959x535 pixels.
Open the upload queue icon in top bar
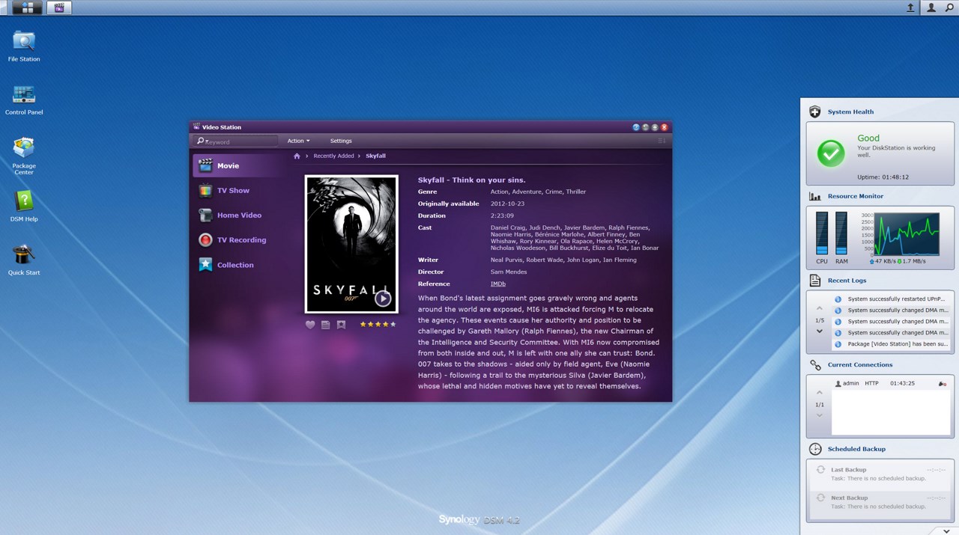(x=910, y=7)
